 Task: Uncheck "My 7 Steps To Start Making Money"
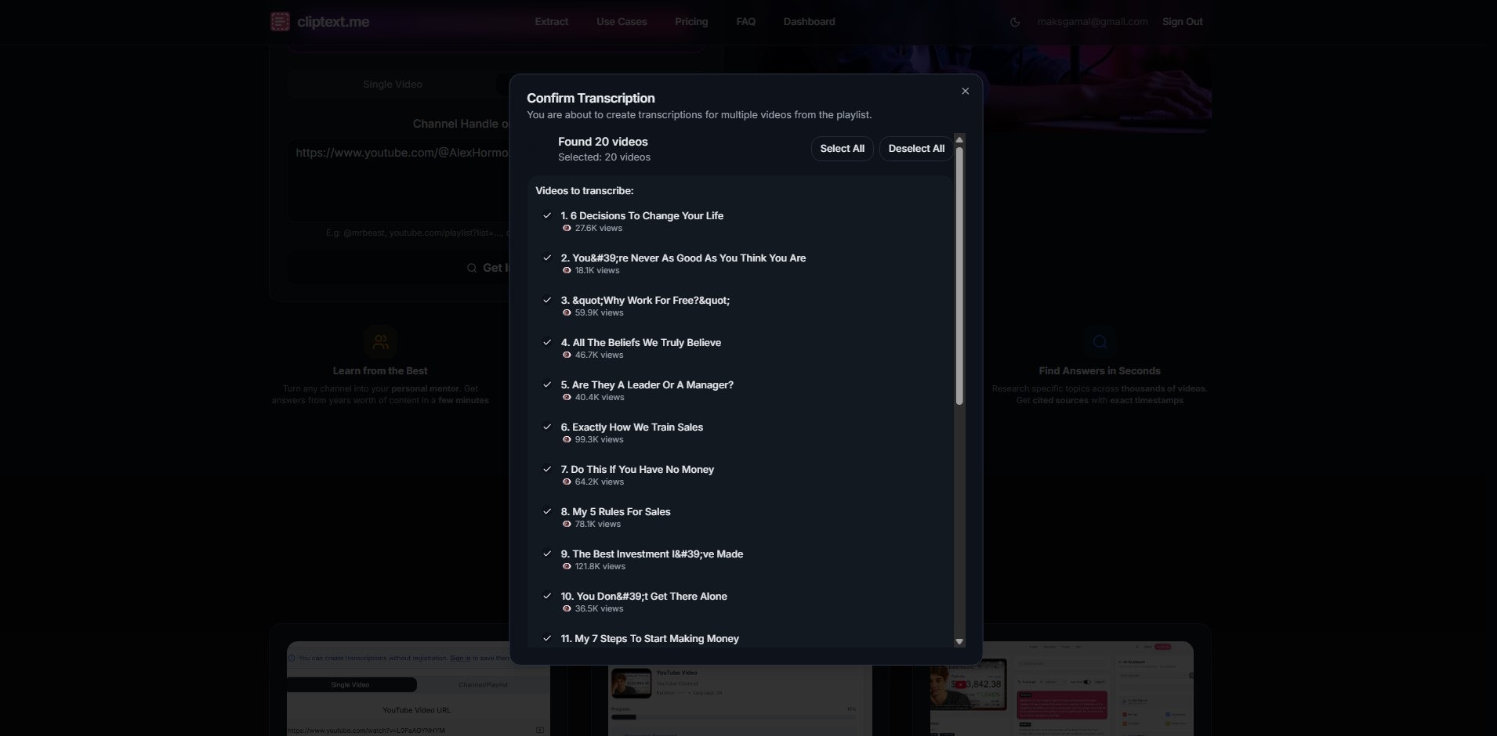[547, 638]
